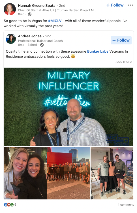137x213 pixels.
Task: Open Andrea Jones's name link
Action: click(30, 36)
